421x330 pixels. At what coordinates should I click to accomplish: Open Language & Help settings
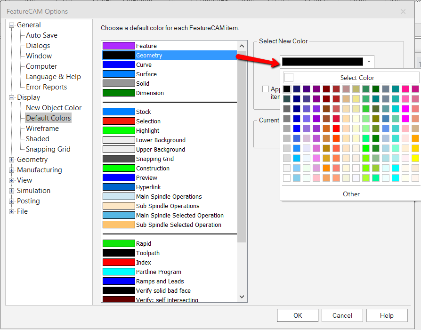[x=53, y=77]
